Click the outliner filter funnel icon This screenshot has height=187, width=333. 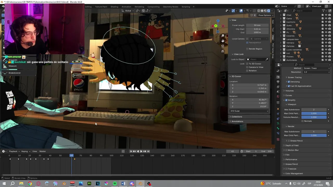323,11
